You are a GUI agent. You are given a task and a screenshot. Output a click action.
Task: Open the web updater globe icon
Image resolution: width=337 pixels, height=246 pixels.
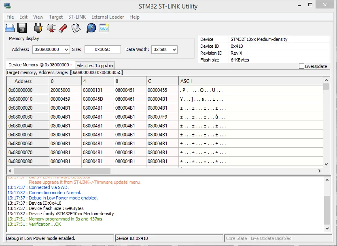91,28
